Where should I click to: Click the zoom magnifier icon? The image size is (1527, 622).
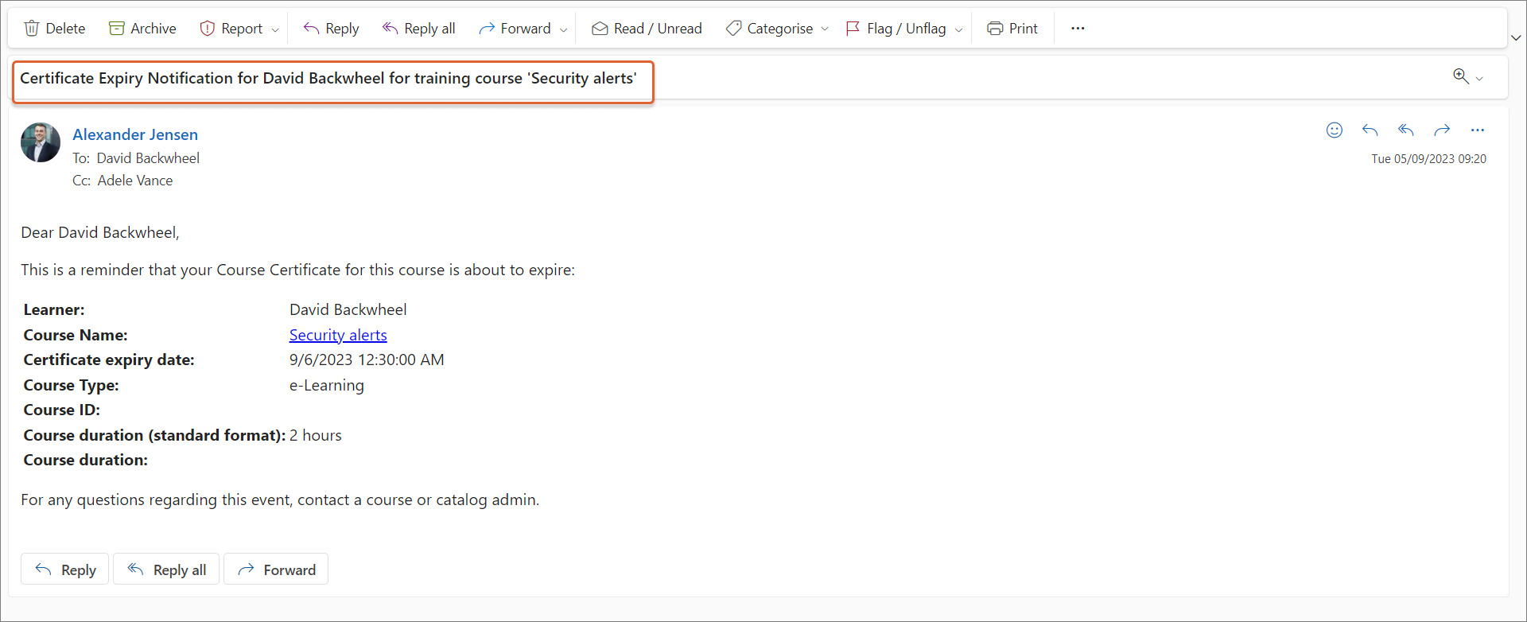(1460, 76)
